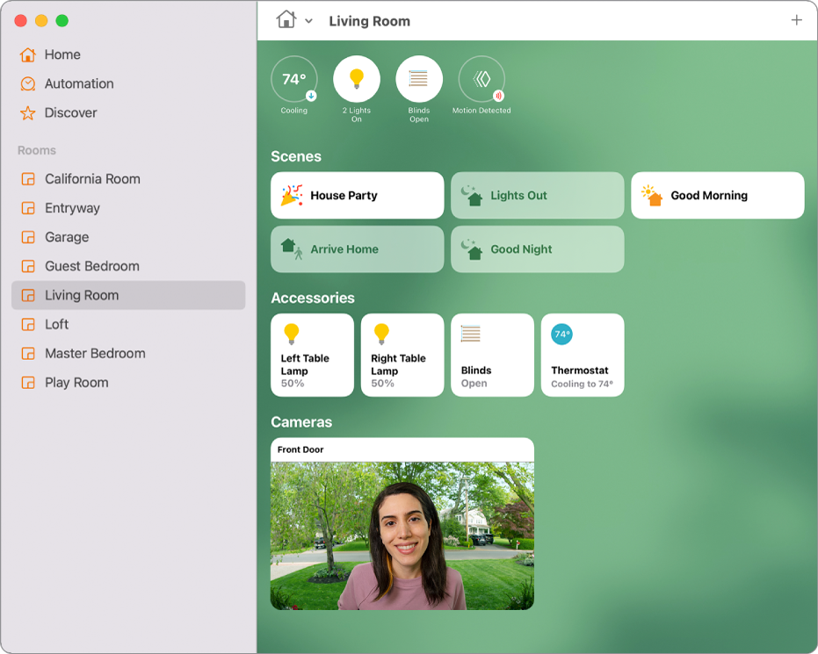Click the California Room room icon
Screen dimensions: 818x654
point(28,179)
